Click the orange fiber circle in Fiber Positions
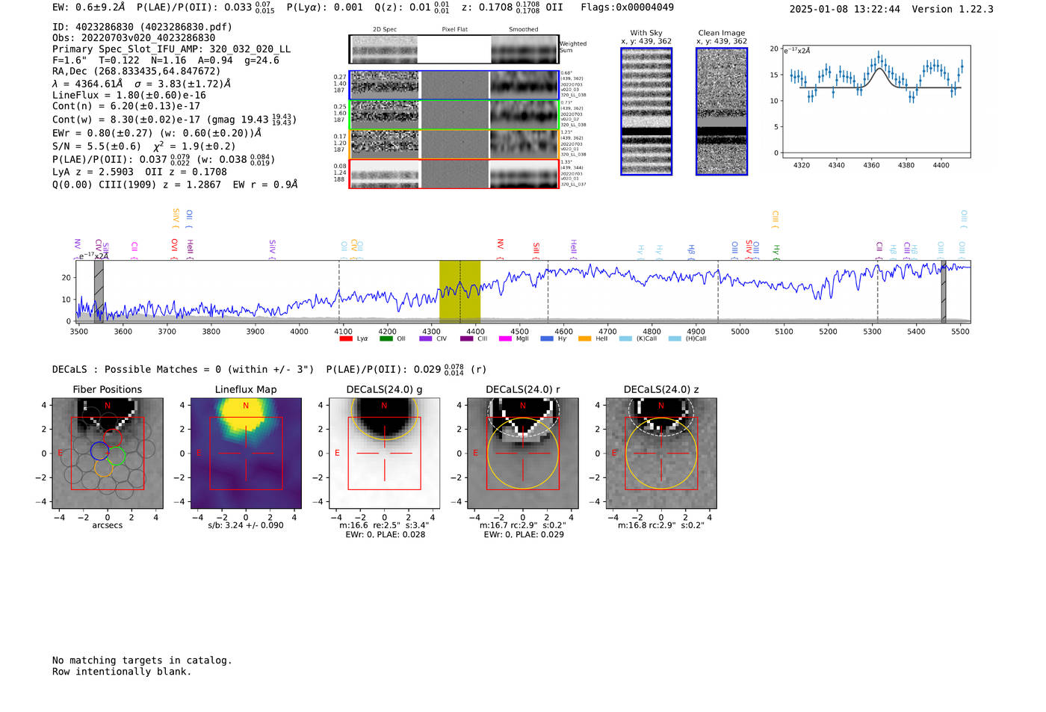This screenshot has height=712, width=1046. pyautogui.click(x=104, y=468)
